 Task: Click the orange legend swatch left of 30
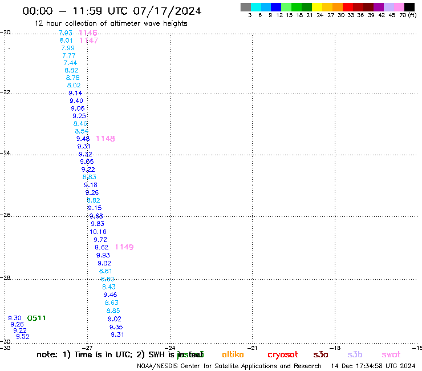tap(338, 7)
